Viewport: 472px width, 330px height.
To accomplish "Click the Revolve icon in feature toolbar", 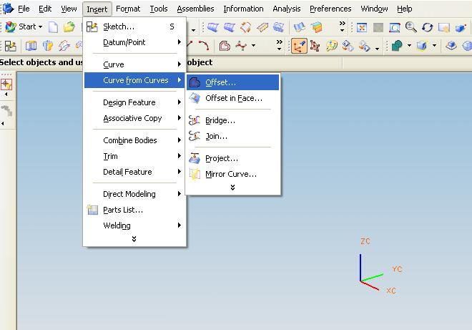I will click(x=48, y=46).
